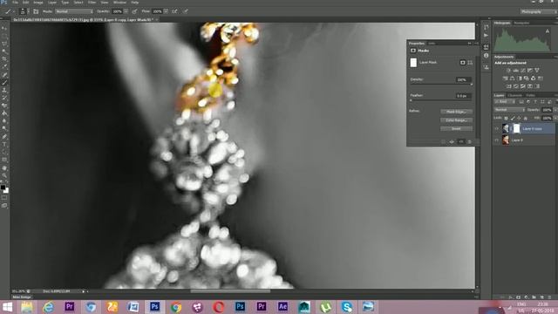Open the brush Mode dropdown
558x314 pixels.
point(74,11)
